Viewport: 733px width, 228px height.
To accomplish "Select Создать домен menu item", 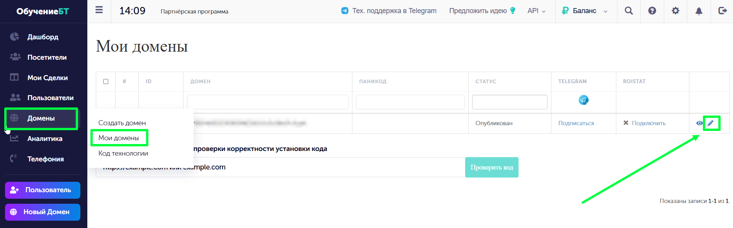I will click(x=122, y=123).
